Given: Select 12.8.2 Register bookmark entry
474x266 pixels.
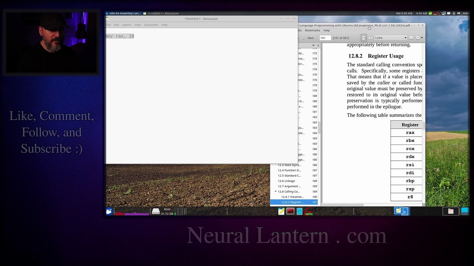Looking at the screenshot, I should click(x=294, y=202).
